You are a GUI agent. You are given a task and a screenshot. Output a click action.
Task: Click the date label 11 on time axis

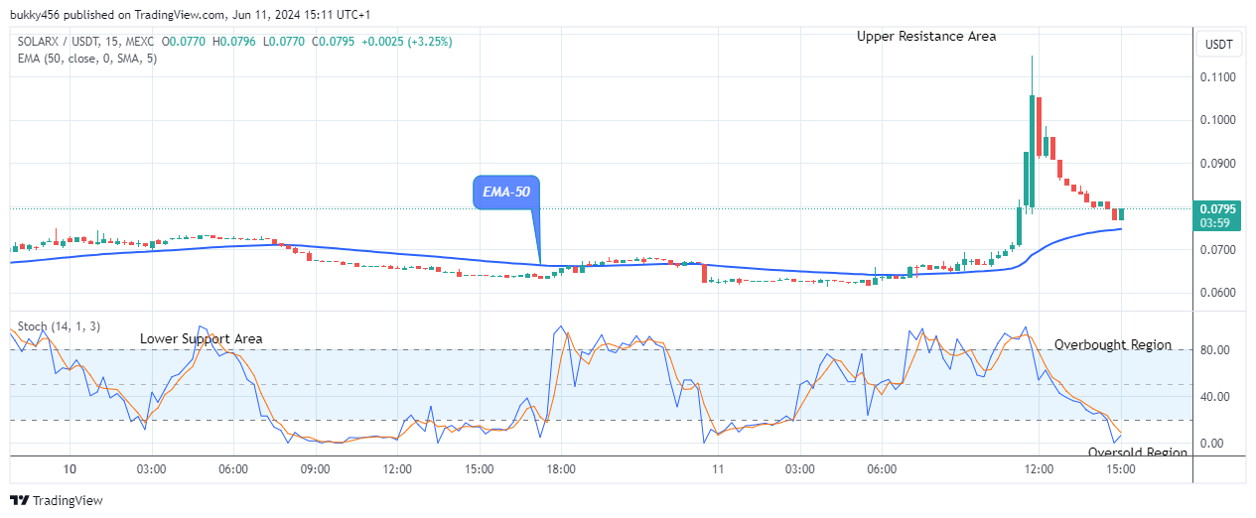(717, 469)
